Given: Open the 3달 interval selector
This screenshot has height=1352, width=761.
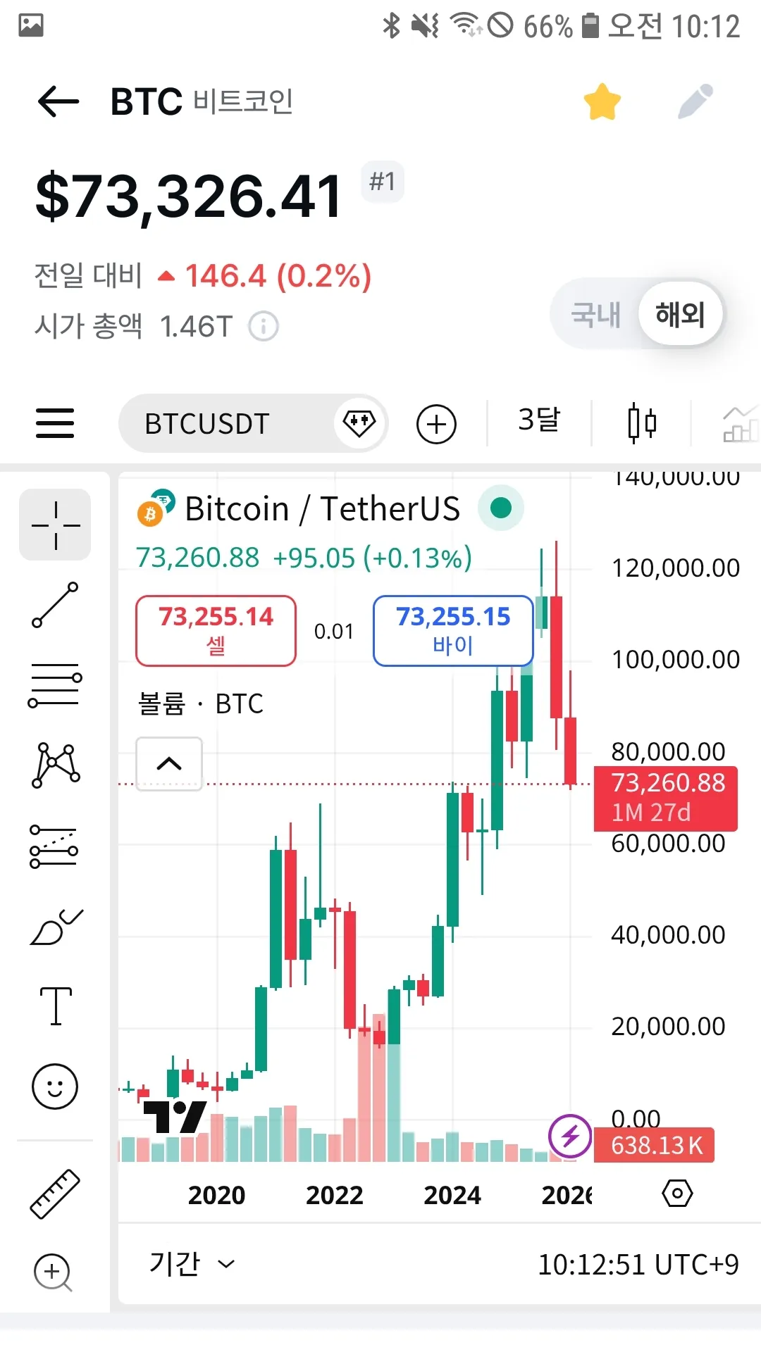Looking at the screenshot, I should 539,421.
